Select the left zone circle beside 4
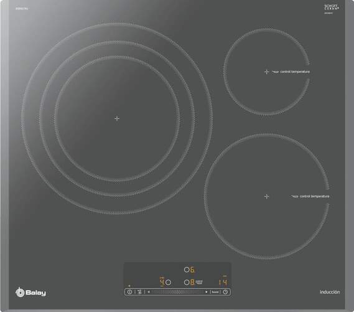The width and height of the screenshot is (354, 312). coord(168,282)
